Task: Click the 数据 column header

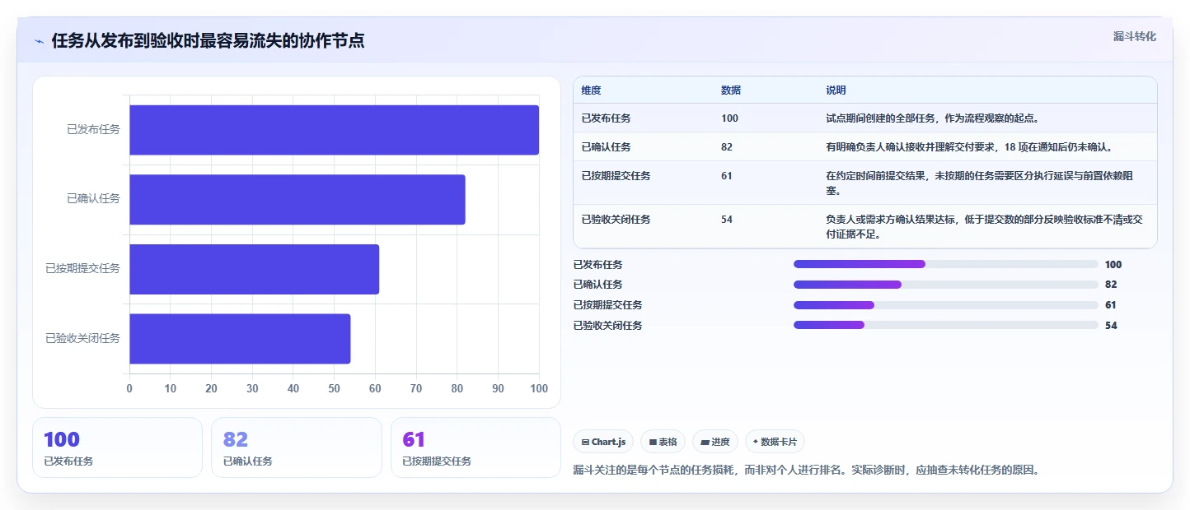Action: [x=731, y=90]
